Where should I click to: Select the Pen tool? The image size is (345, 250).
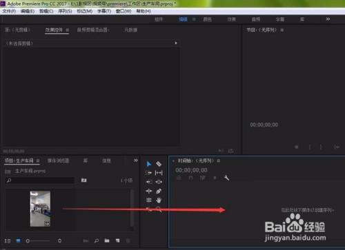coord(159,191)
